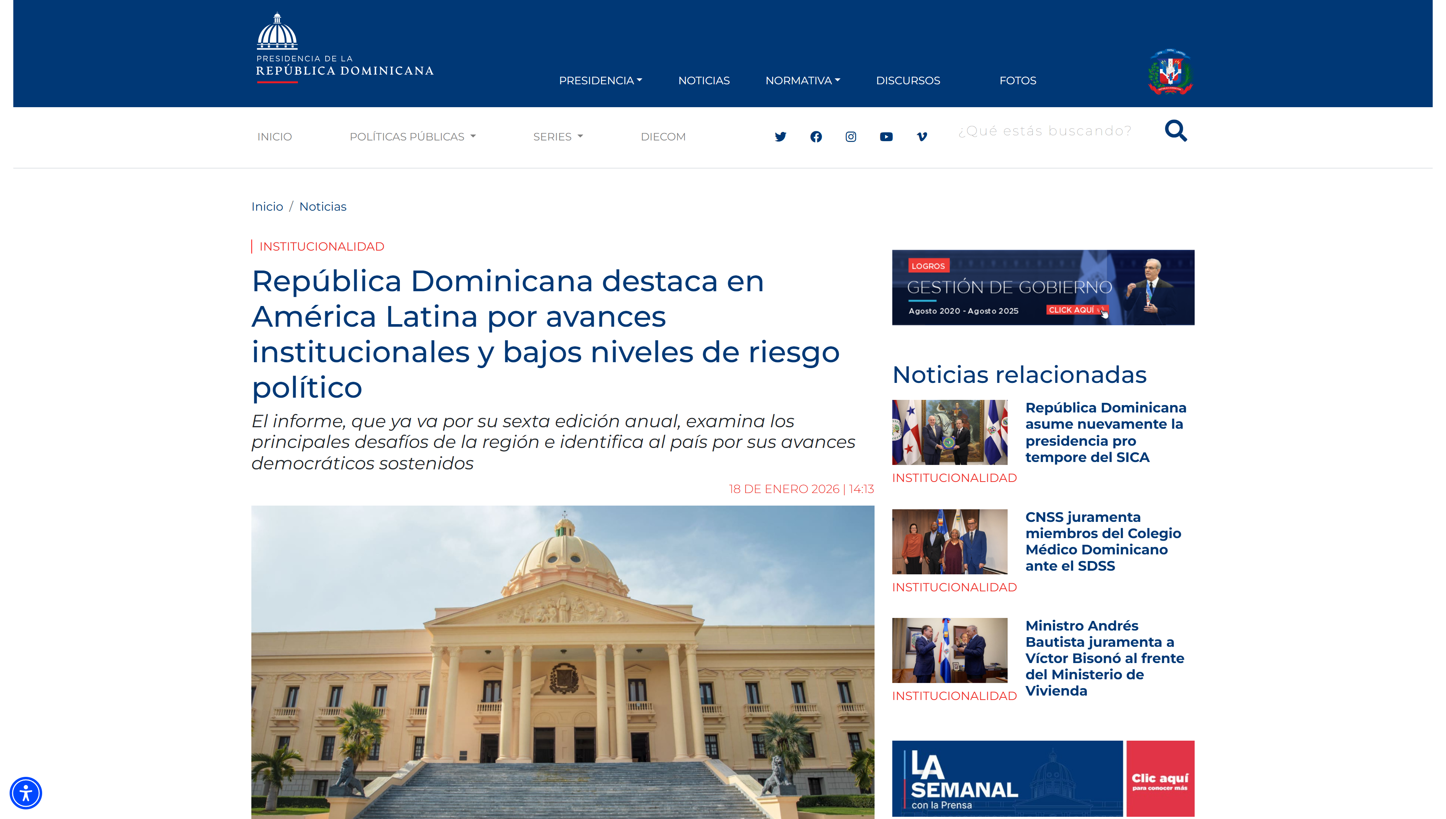Click the magnifying glass search icon
1446x819 pixels.
(1175, 130)
